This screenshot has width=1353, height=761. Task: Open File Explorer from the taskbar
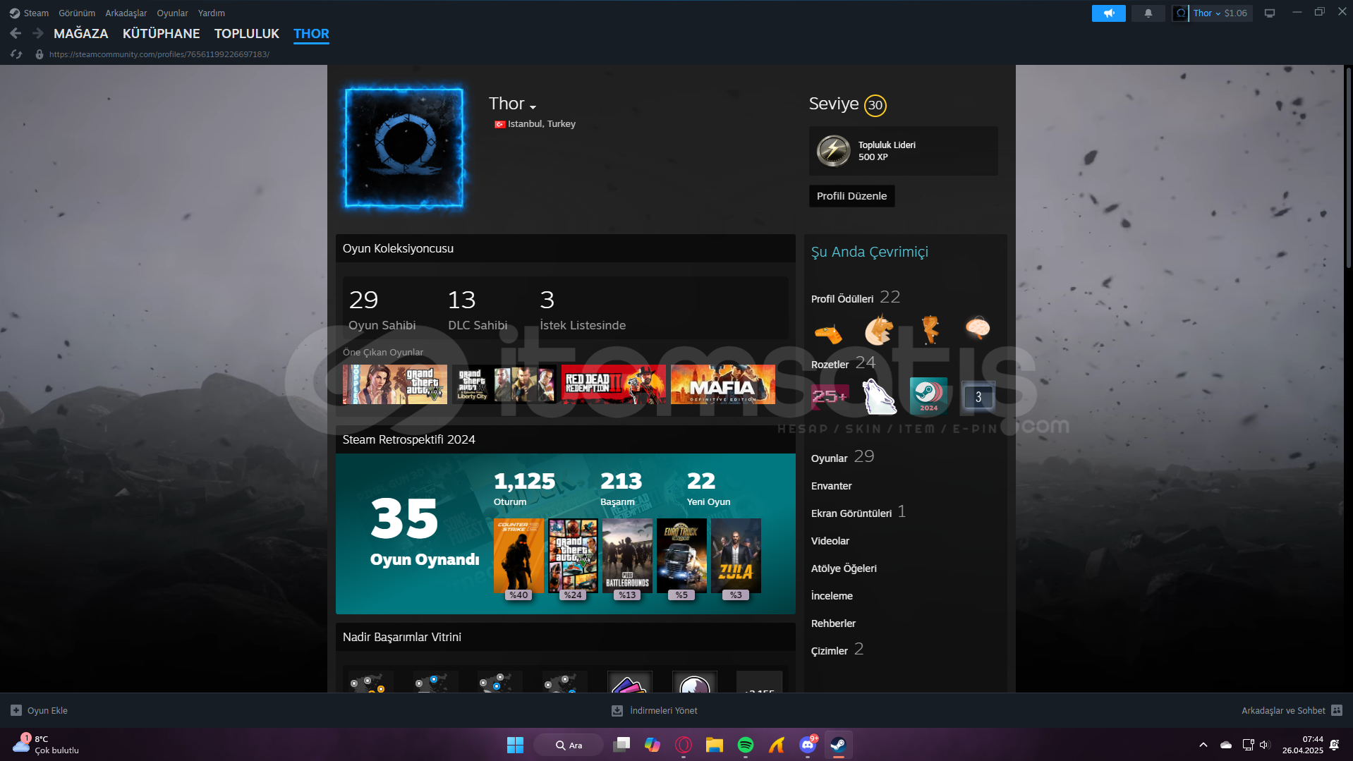coord(715,745)
